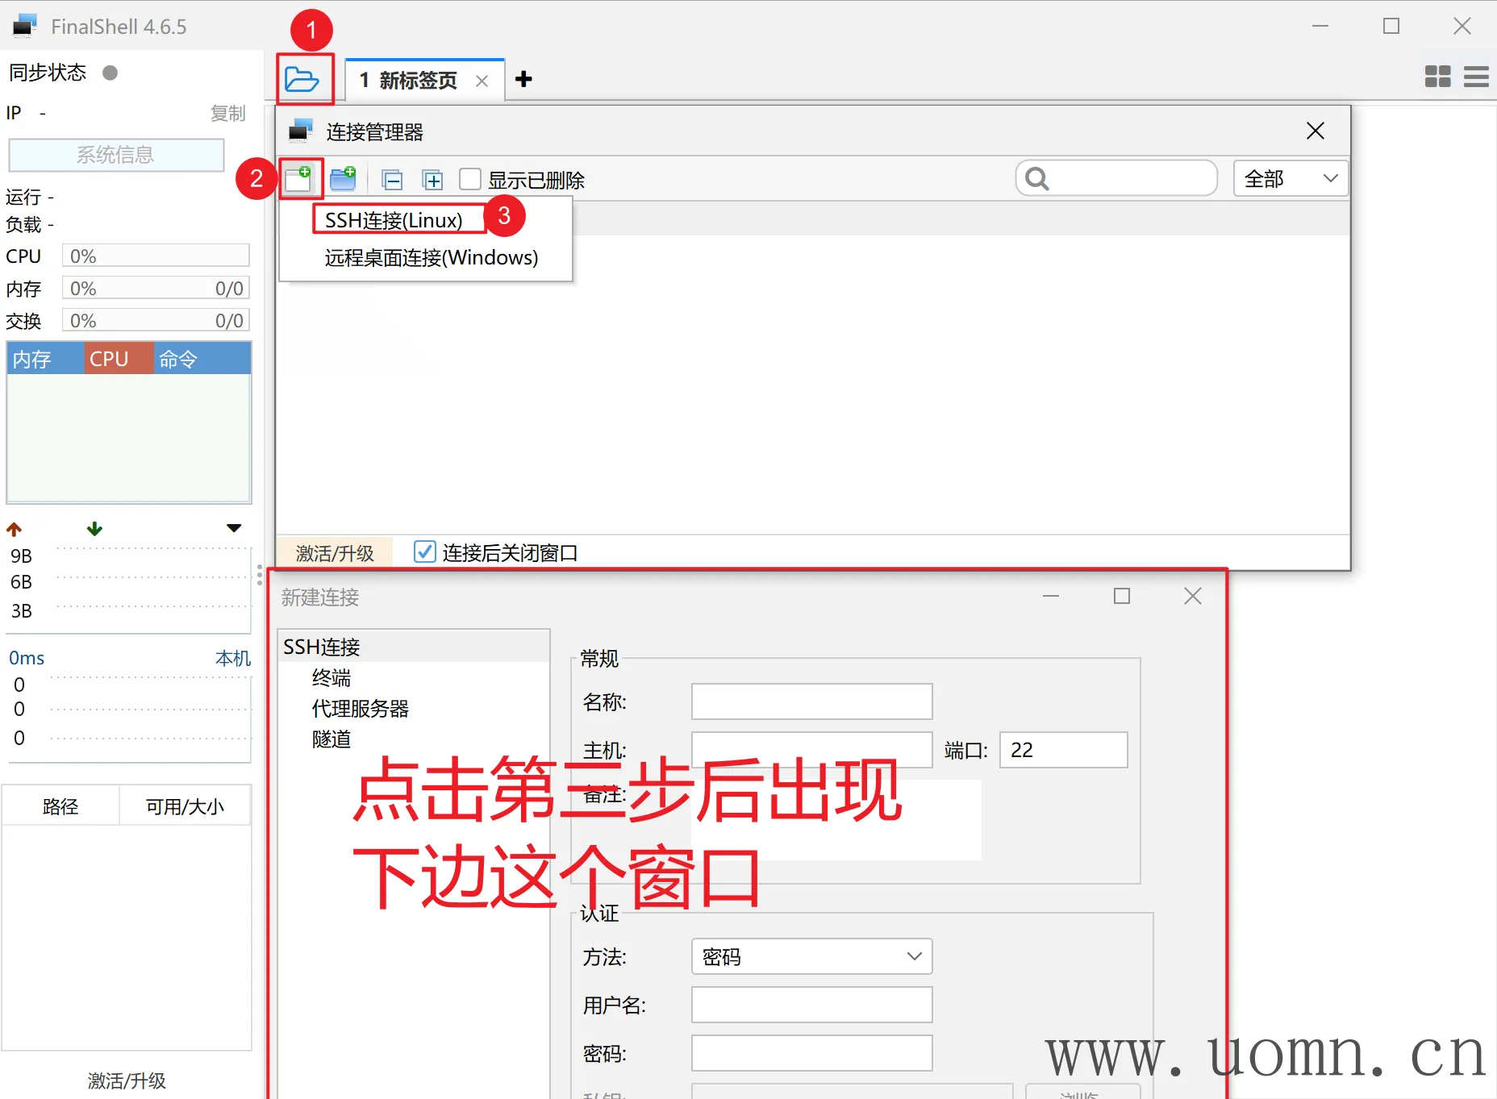Image resolution: width=1497 pixels, height=1099 pixels.
Task: Click the expand all icon
Action: tap(433, 180)
